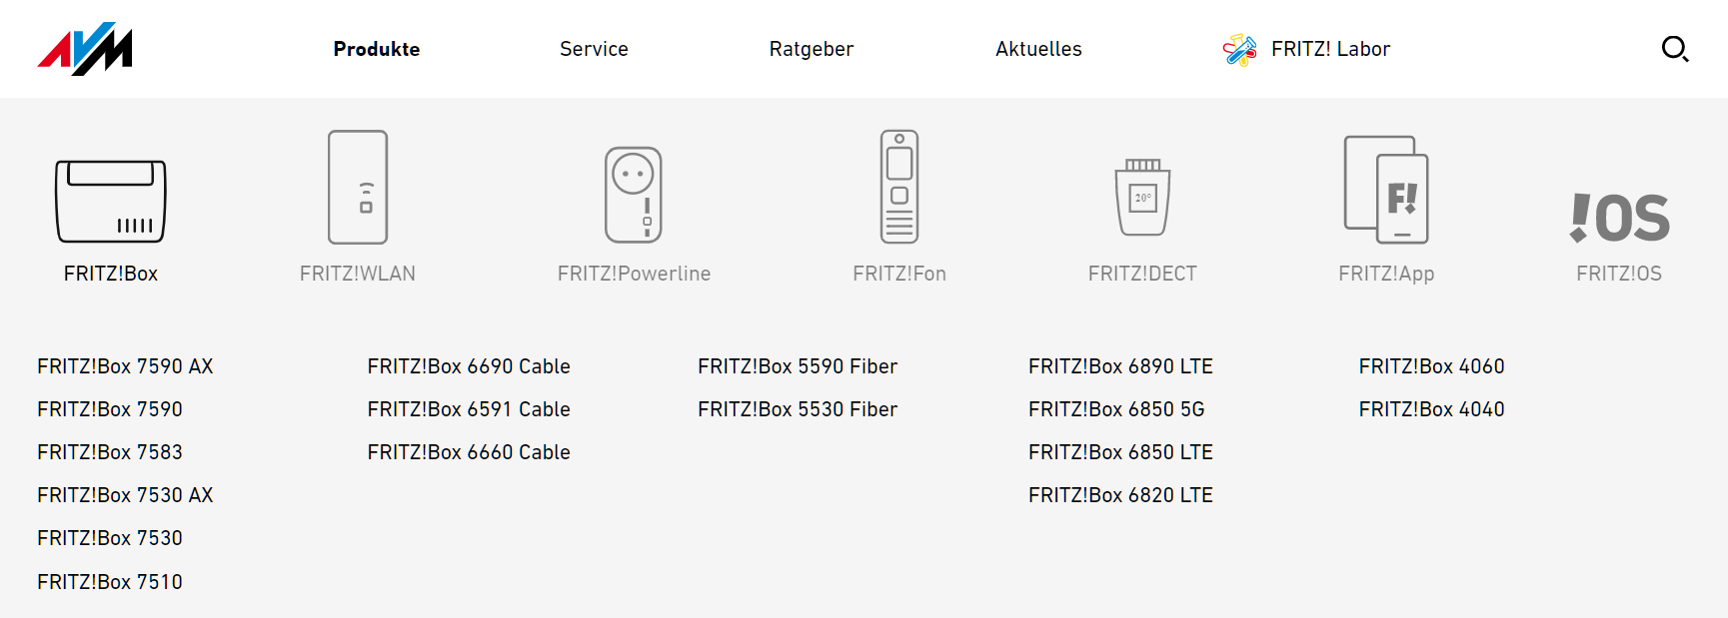
Task: Visit FRITZ!Box 5590 Fiber page
Action: click(x=798, y=366)
